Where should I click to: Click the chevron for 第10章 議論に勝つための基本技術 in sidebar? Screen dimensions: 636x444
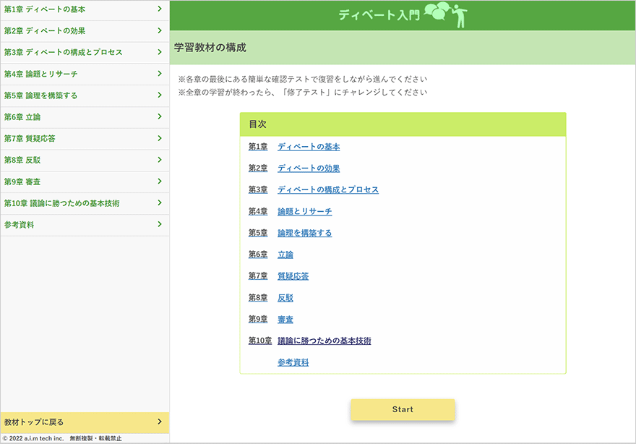[160, 203]
